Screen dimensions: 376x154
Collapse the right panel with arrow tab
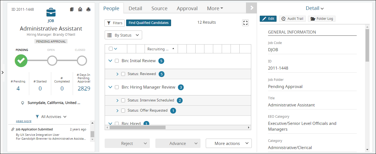point(251,8)
